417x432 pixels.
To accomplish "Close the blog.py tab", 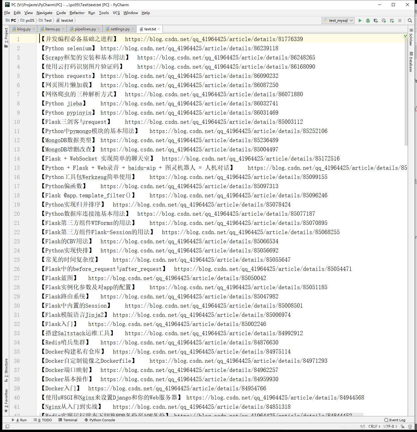I will pyautogui.click(x=34, y=29).
